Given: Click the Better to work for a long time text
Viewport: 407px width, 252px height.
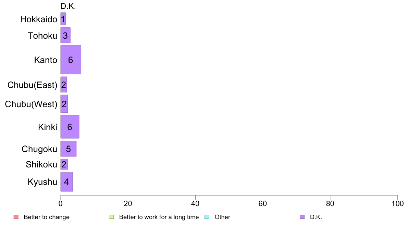Looking at the screenshot, I should [x=159, y=217].
